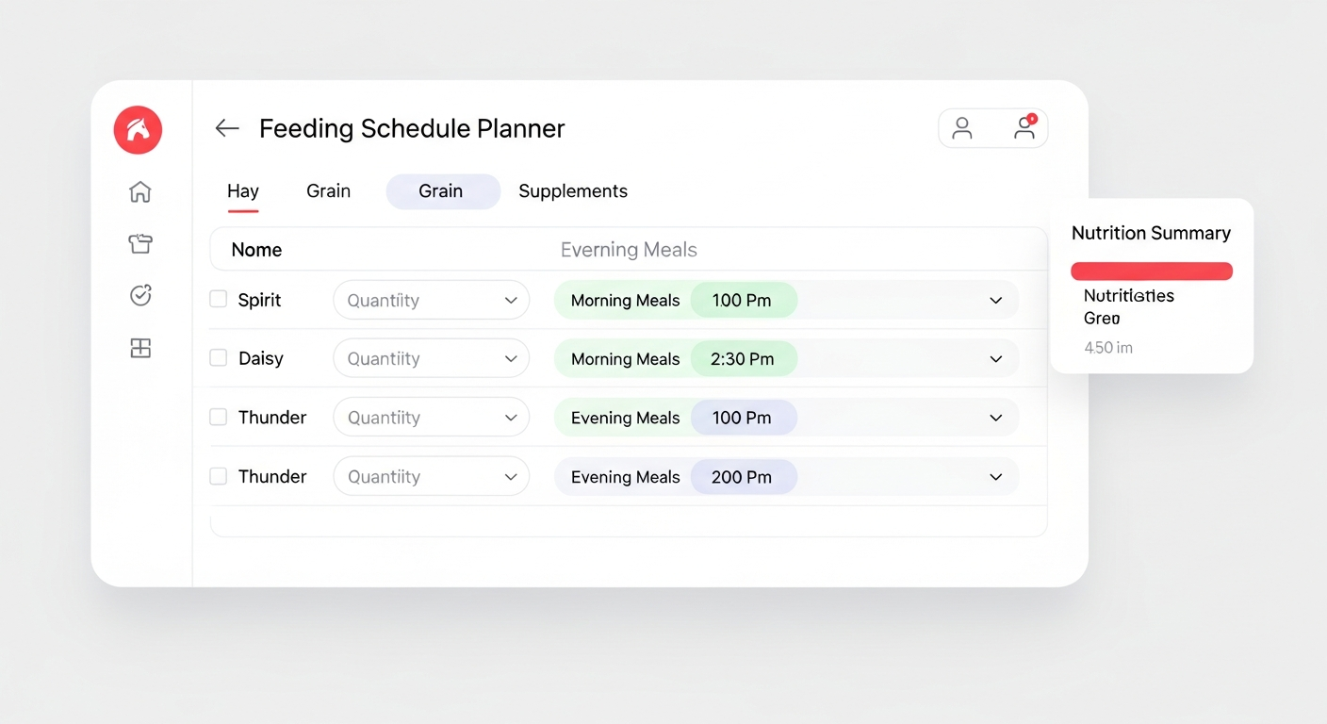The width and height of the screenshot is (1327, 724).
Task: Select the highlighted Grain pill tab
Action: click(443, 191)
